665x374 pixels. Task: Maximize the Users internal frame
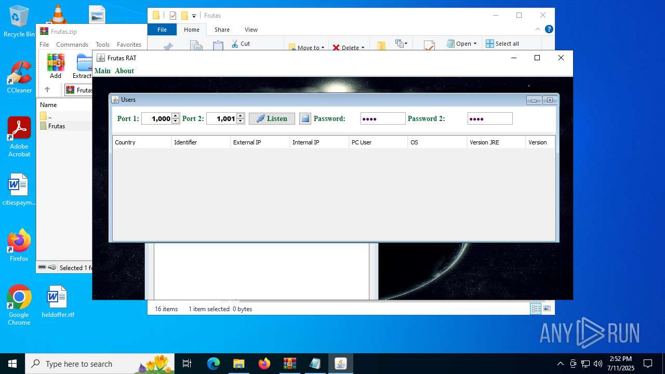coord(550,100)
